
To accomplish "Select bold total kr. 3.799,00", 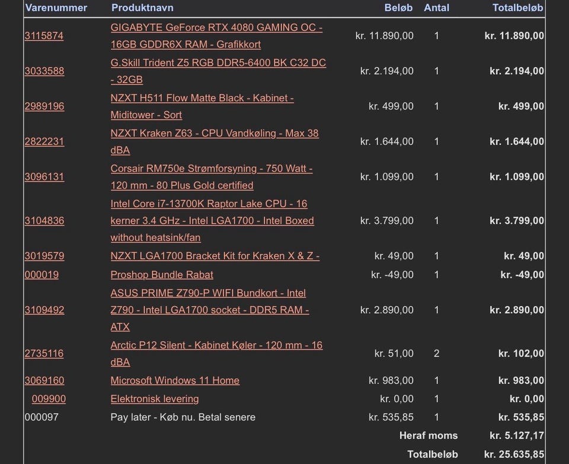I will [x=517, y=221].
